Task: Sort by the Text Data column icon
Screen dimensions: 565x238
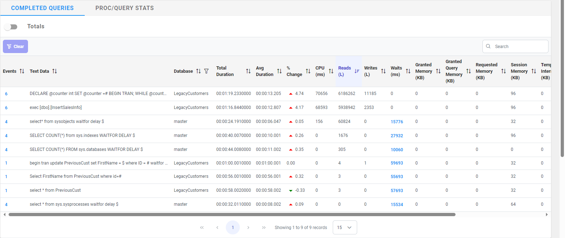Action: tap(55, 71)
